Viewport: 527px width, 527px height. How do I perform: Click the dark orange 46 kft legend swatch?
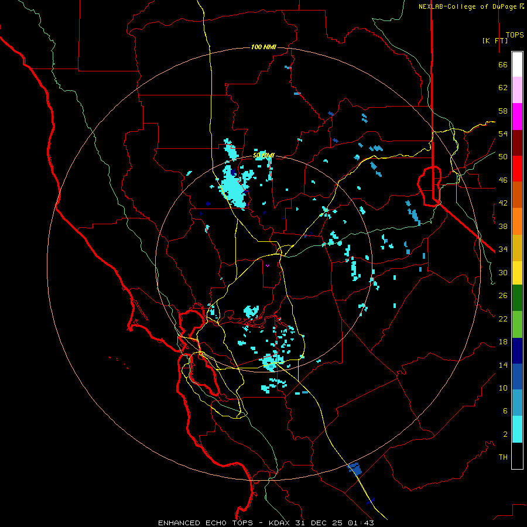pyautogui.click(x=517, y=194)
